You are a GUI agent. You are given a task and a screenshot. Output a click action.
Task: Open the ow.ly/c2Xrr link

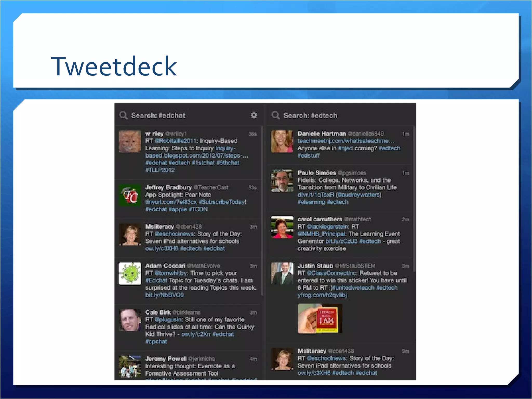196,334
